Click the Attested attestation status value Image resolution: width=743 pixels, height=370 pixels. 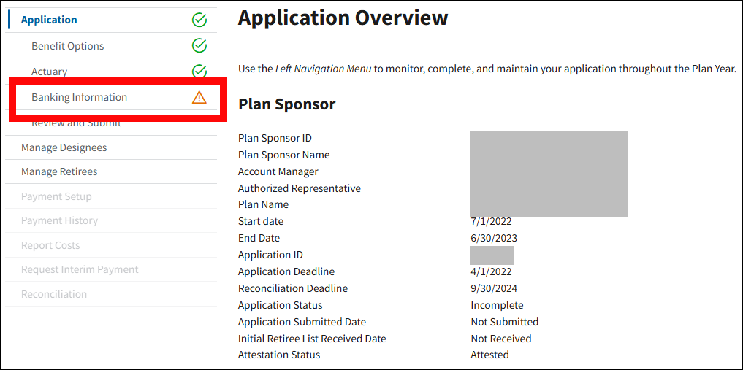pyautogui.click(x=489, y=355)
